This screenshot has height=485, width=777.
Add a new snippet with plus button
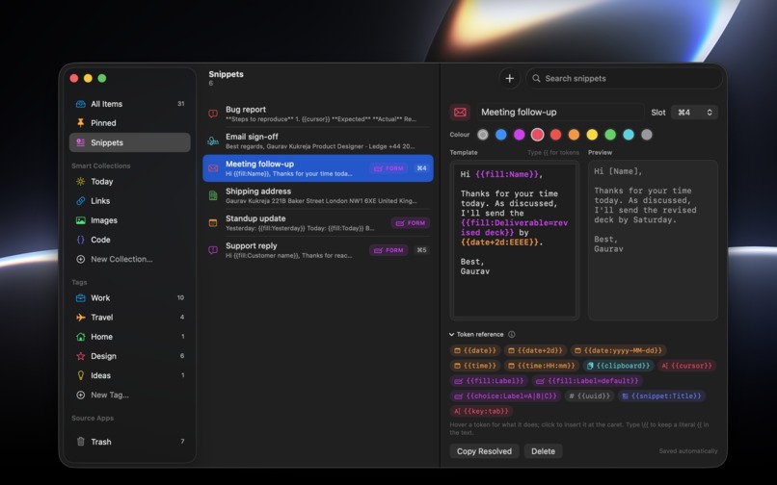[x=509, y=78]
